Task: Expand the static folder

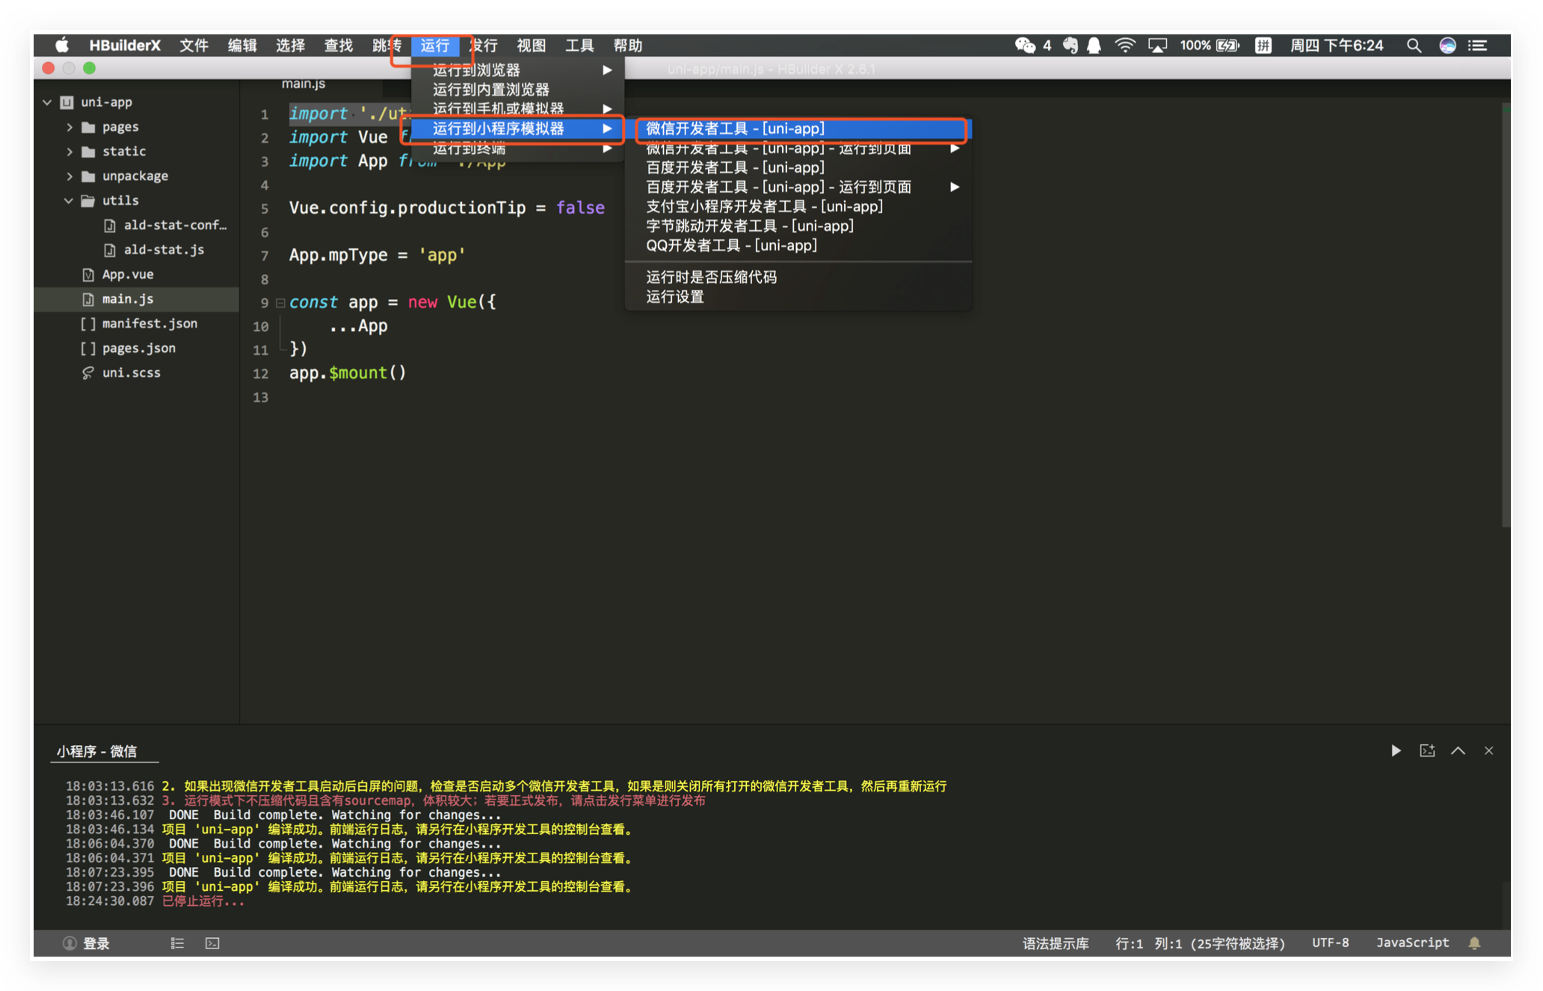Action: [x=70, y=152]
